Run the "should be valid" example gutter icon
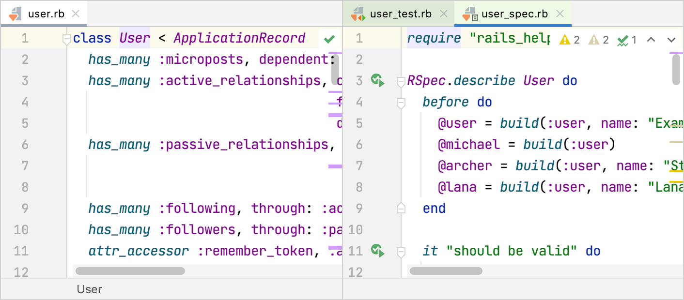 (x=378, y=251)
